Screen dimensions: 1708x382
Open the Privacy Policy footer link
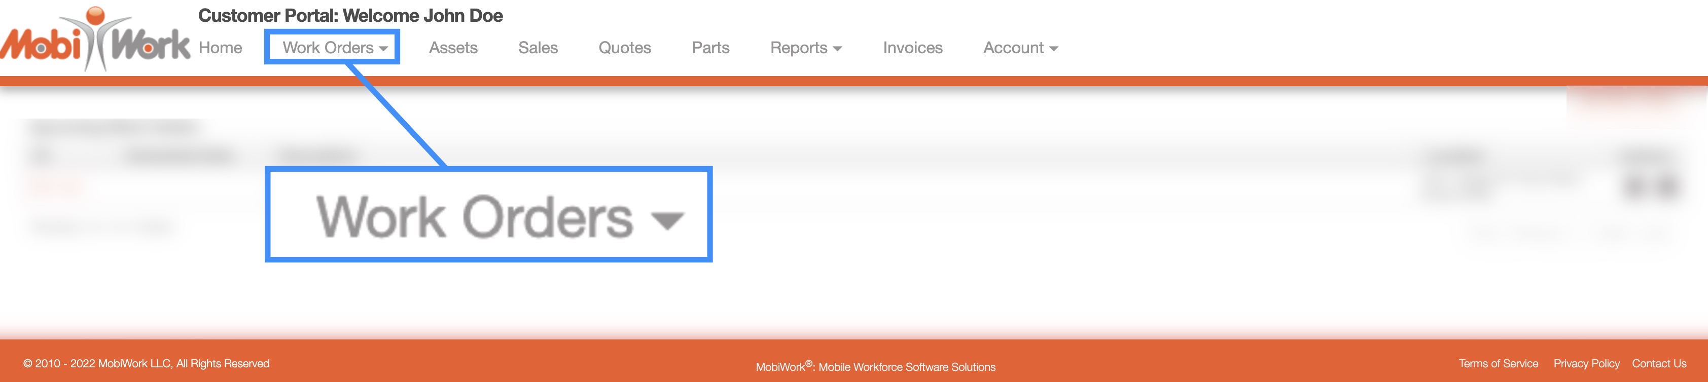pos(1586,363)
